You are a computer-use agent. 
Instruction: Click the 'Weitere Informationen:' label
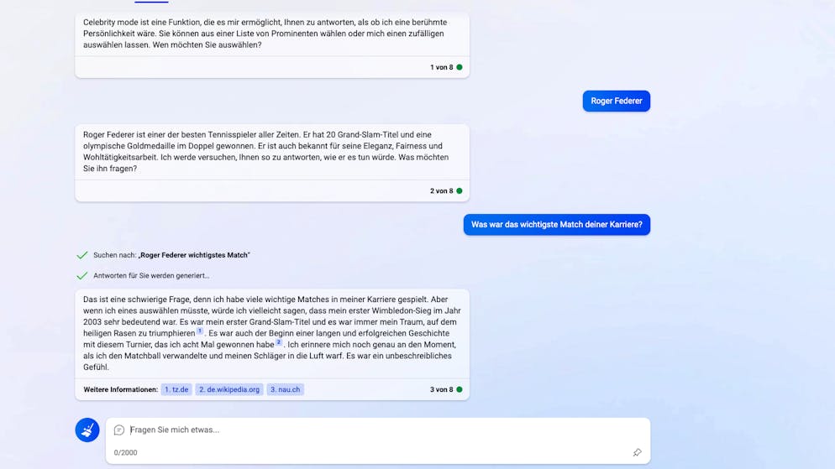(120, 389)
